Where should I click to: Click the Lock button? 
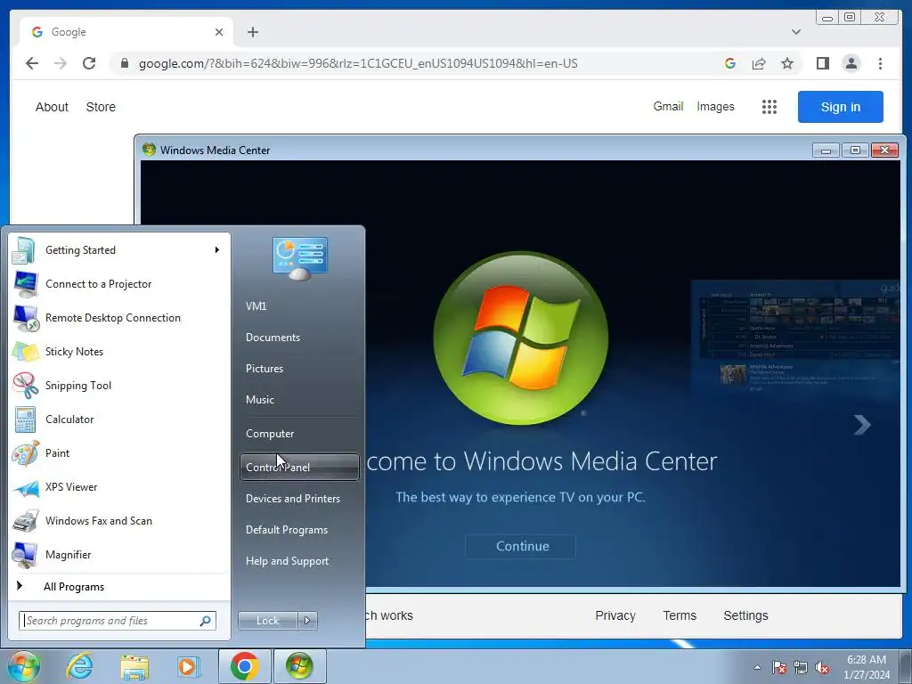267,621
